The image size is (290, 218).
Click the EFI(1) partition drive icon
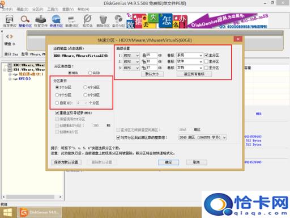pyautogui.click(x=15, y=79)
